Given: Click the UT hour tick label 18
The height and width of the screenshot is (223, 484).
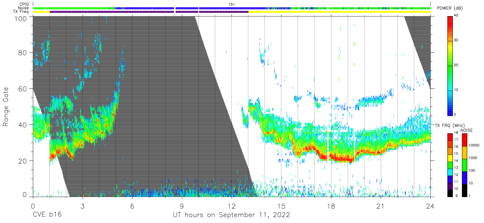Looking at the screenshot, I should (x=331, y=206).
